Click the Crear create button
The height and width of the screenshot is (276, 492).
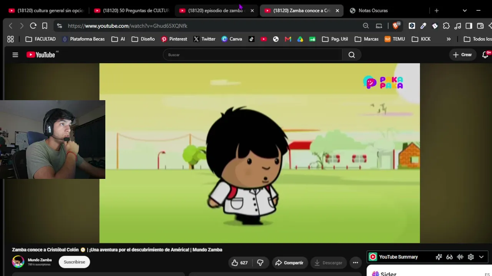tap(462, 55)
